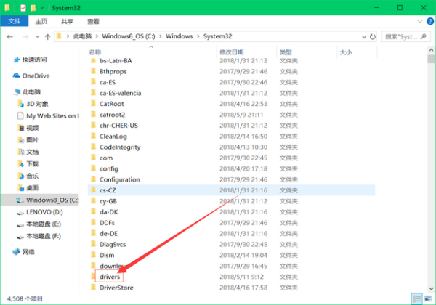
Task: Expand the ribbon using the chevron
Action: 420,22
